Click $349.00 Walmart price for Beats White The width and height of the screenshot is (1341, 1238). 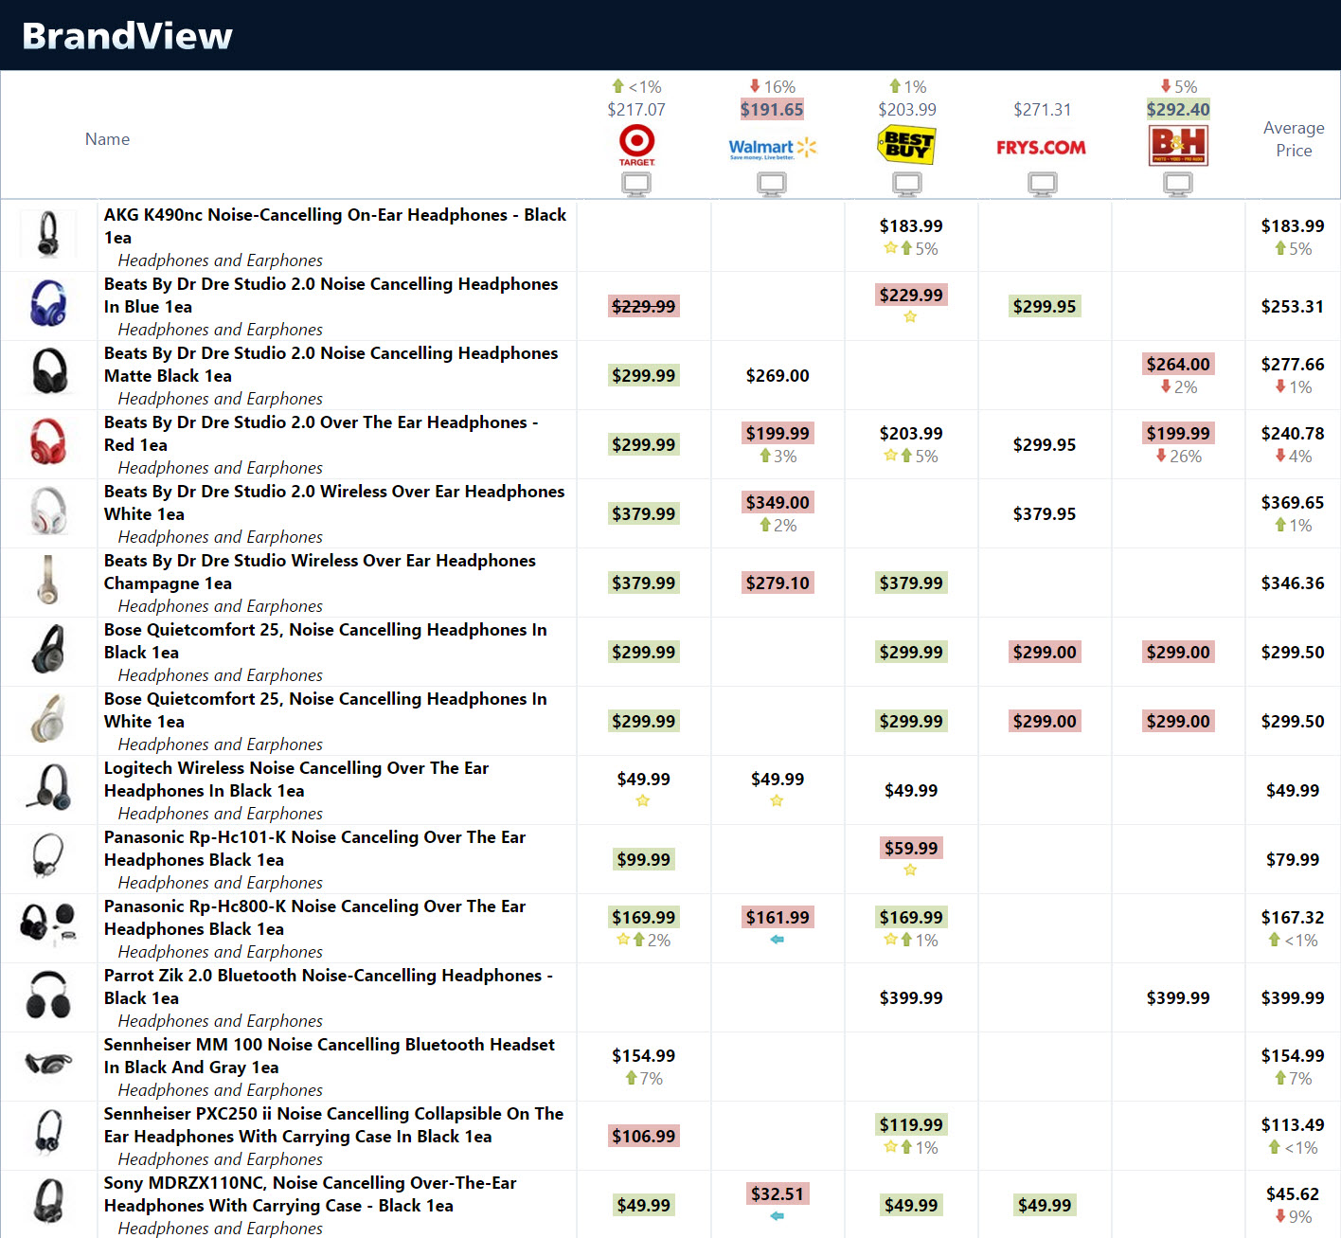coord(778,503)
